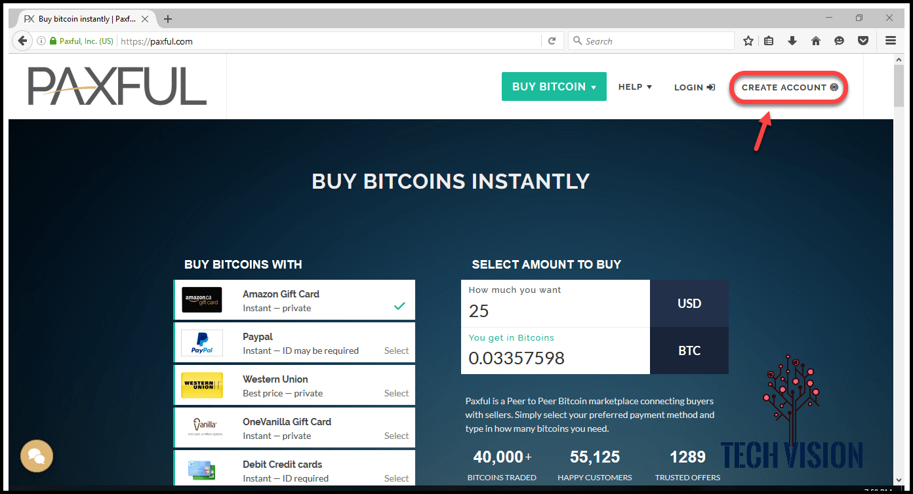
Task: Click the Paxful logo
Action: pyautogui.click(x=117, y=86)
